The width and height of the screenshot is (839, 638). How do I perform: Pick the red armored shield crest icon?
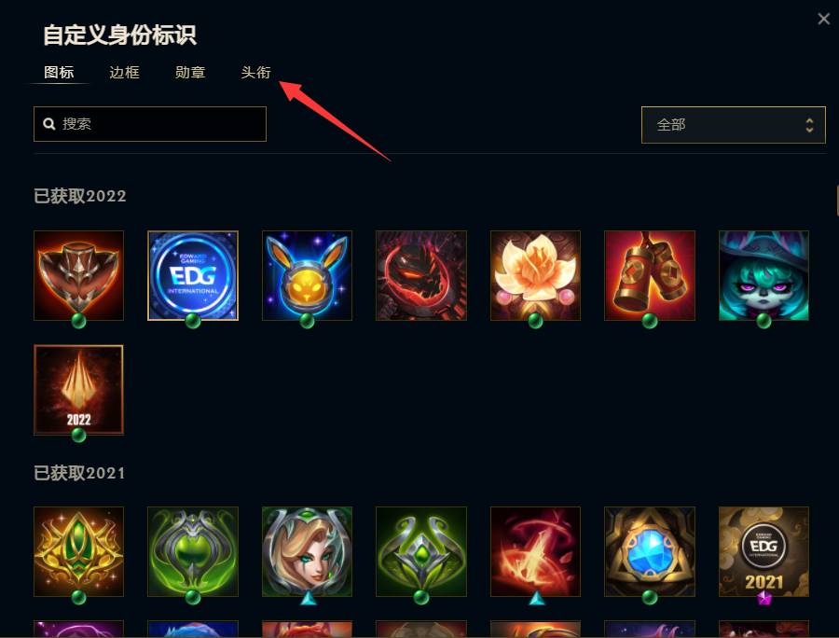78,276
